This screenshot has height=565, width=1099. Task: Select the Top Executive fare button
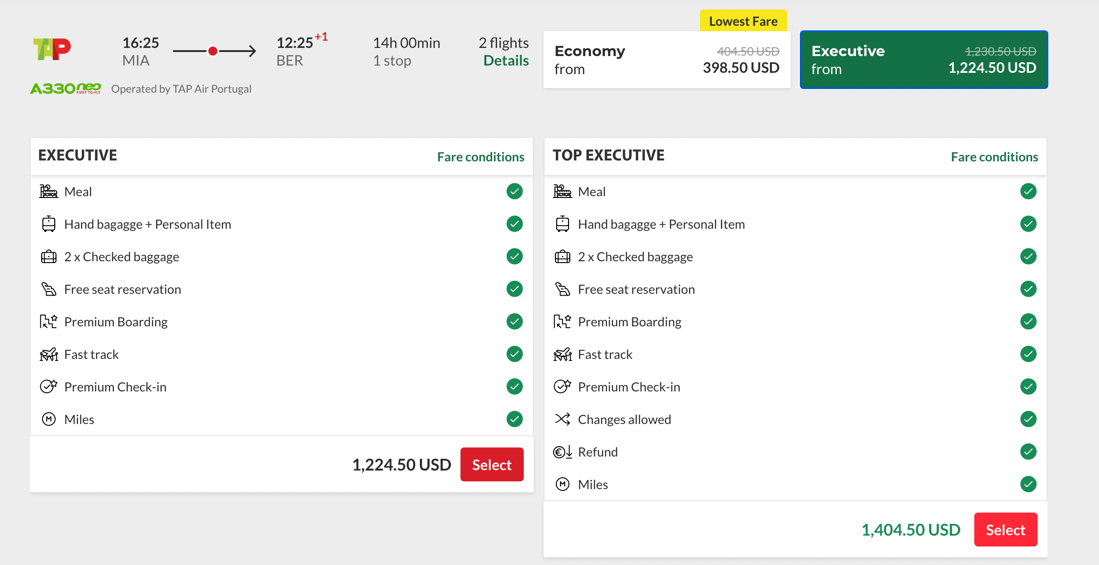[x=1005, y=530]
